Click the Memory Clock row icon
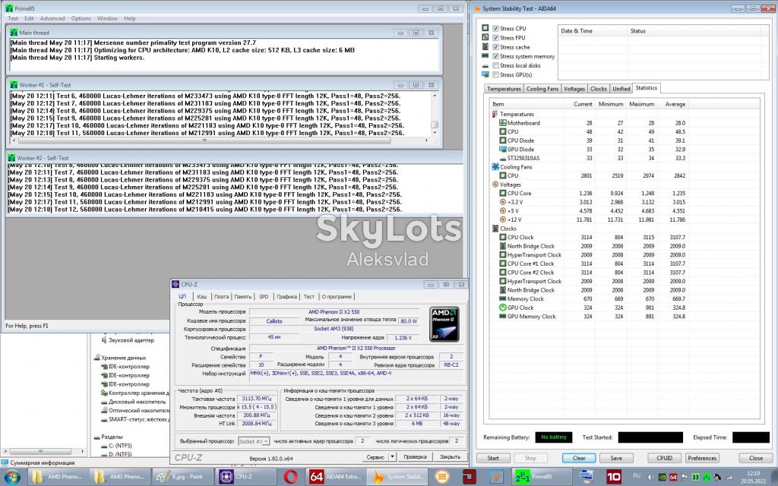The image size is (778, 486). click(x=503, y=299)
